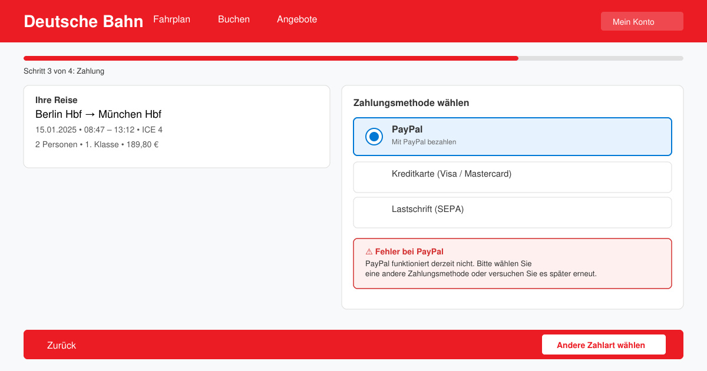Go back with the Zurück button
The image size is (707, 371).
click(61, 345)
